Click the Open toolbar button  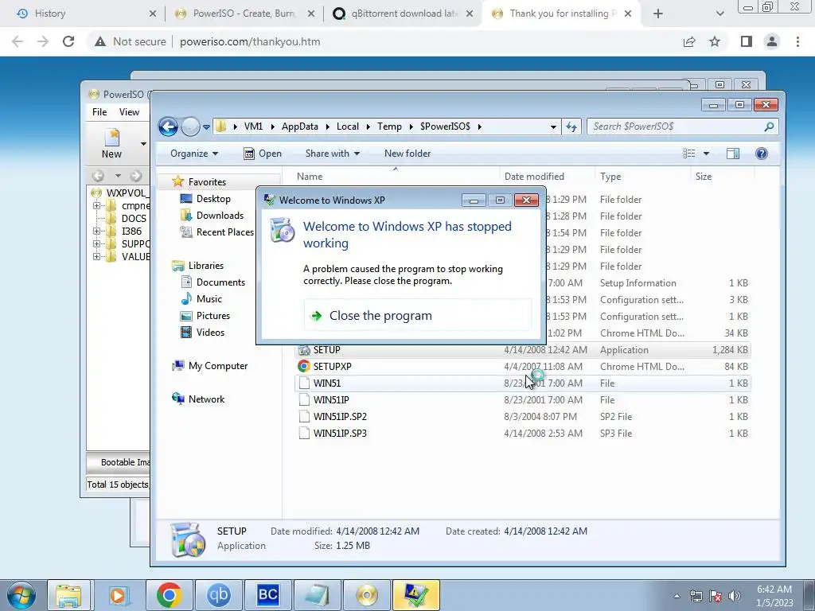(x=263, y=154)
